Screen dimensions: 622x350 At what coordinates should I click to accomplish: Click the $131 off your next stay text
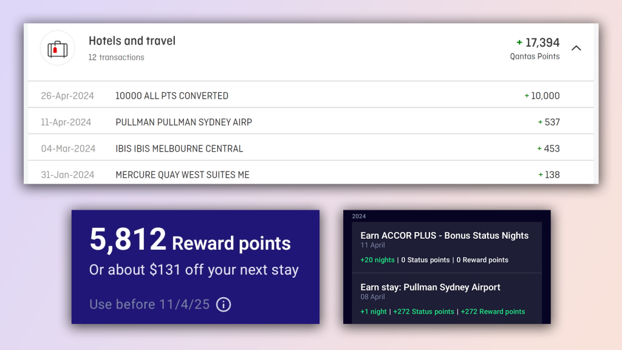click(224, 270)
